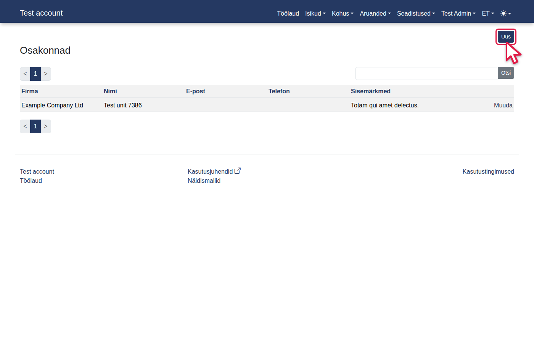534x358 pixels.
Task: Expand the Isikud dropdown menu
Action: point(315,13)
